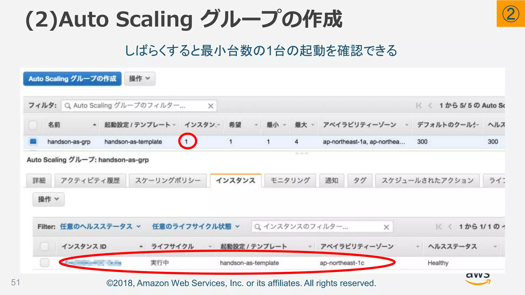Open the top 操作 dropdown button

point(140,79)
